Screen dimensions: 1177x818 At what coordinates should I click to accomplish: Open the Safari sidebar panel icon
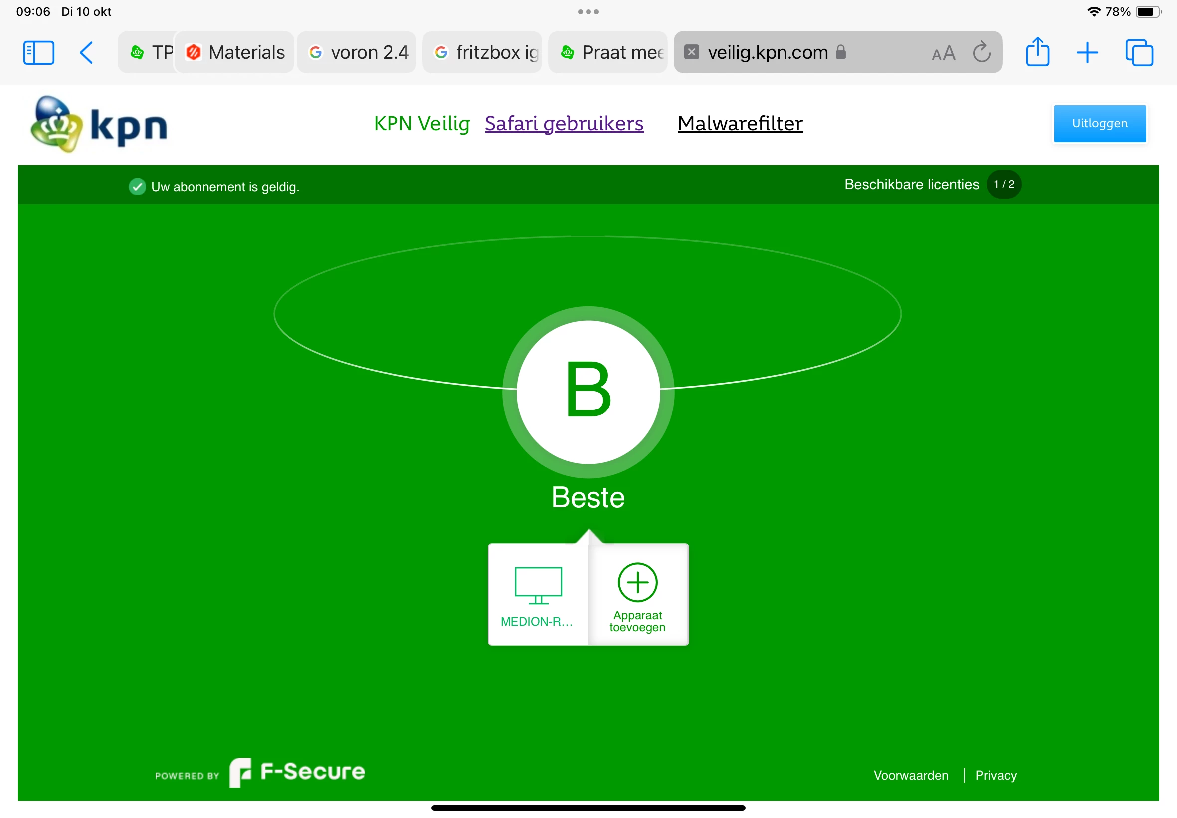click(x=38, y=53)
